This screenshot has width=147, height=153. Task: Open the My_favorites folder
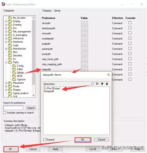tap(17, 18)
